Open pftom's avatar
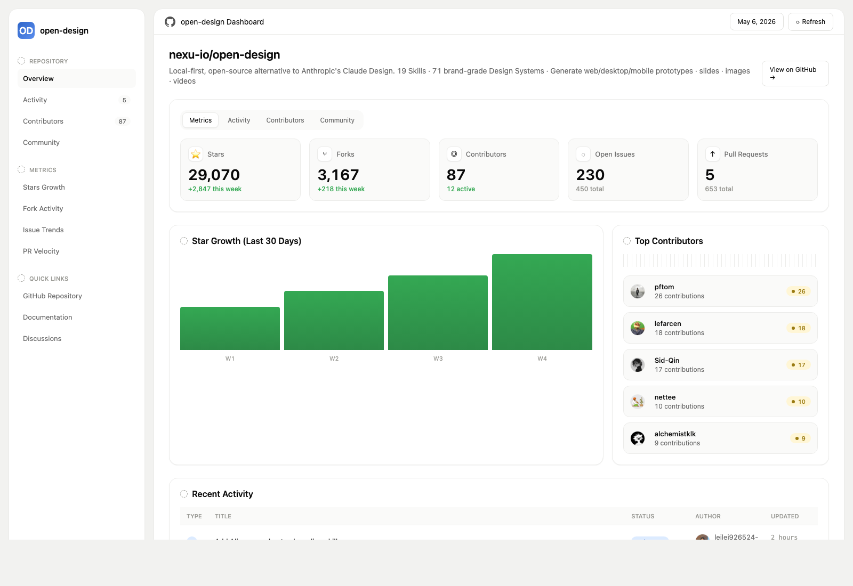This screenshot has height=586, width=853. [638, 291]
